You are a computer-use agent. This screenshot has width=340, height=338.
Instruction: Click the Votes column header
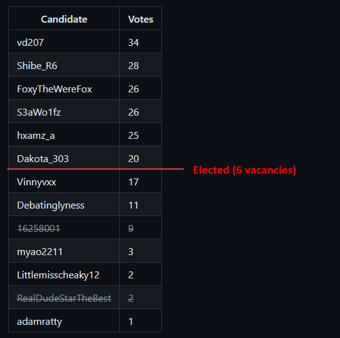coord(141,19)
